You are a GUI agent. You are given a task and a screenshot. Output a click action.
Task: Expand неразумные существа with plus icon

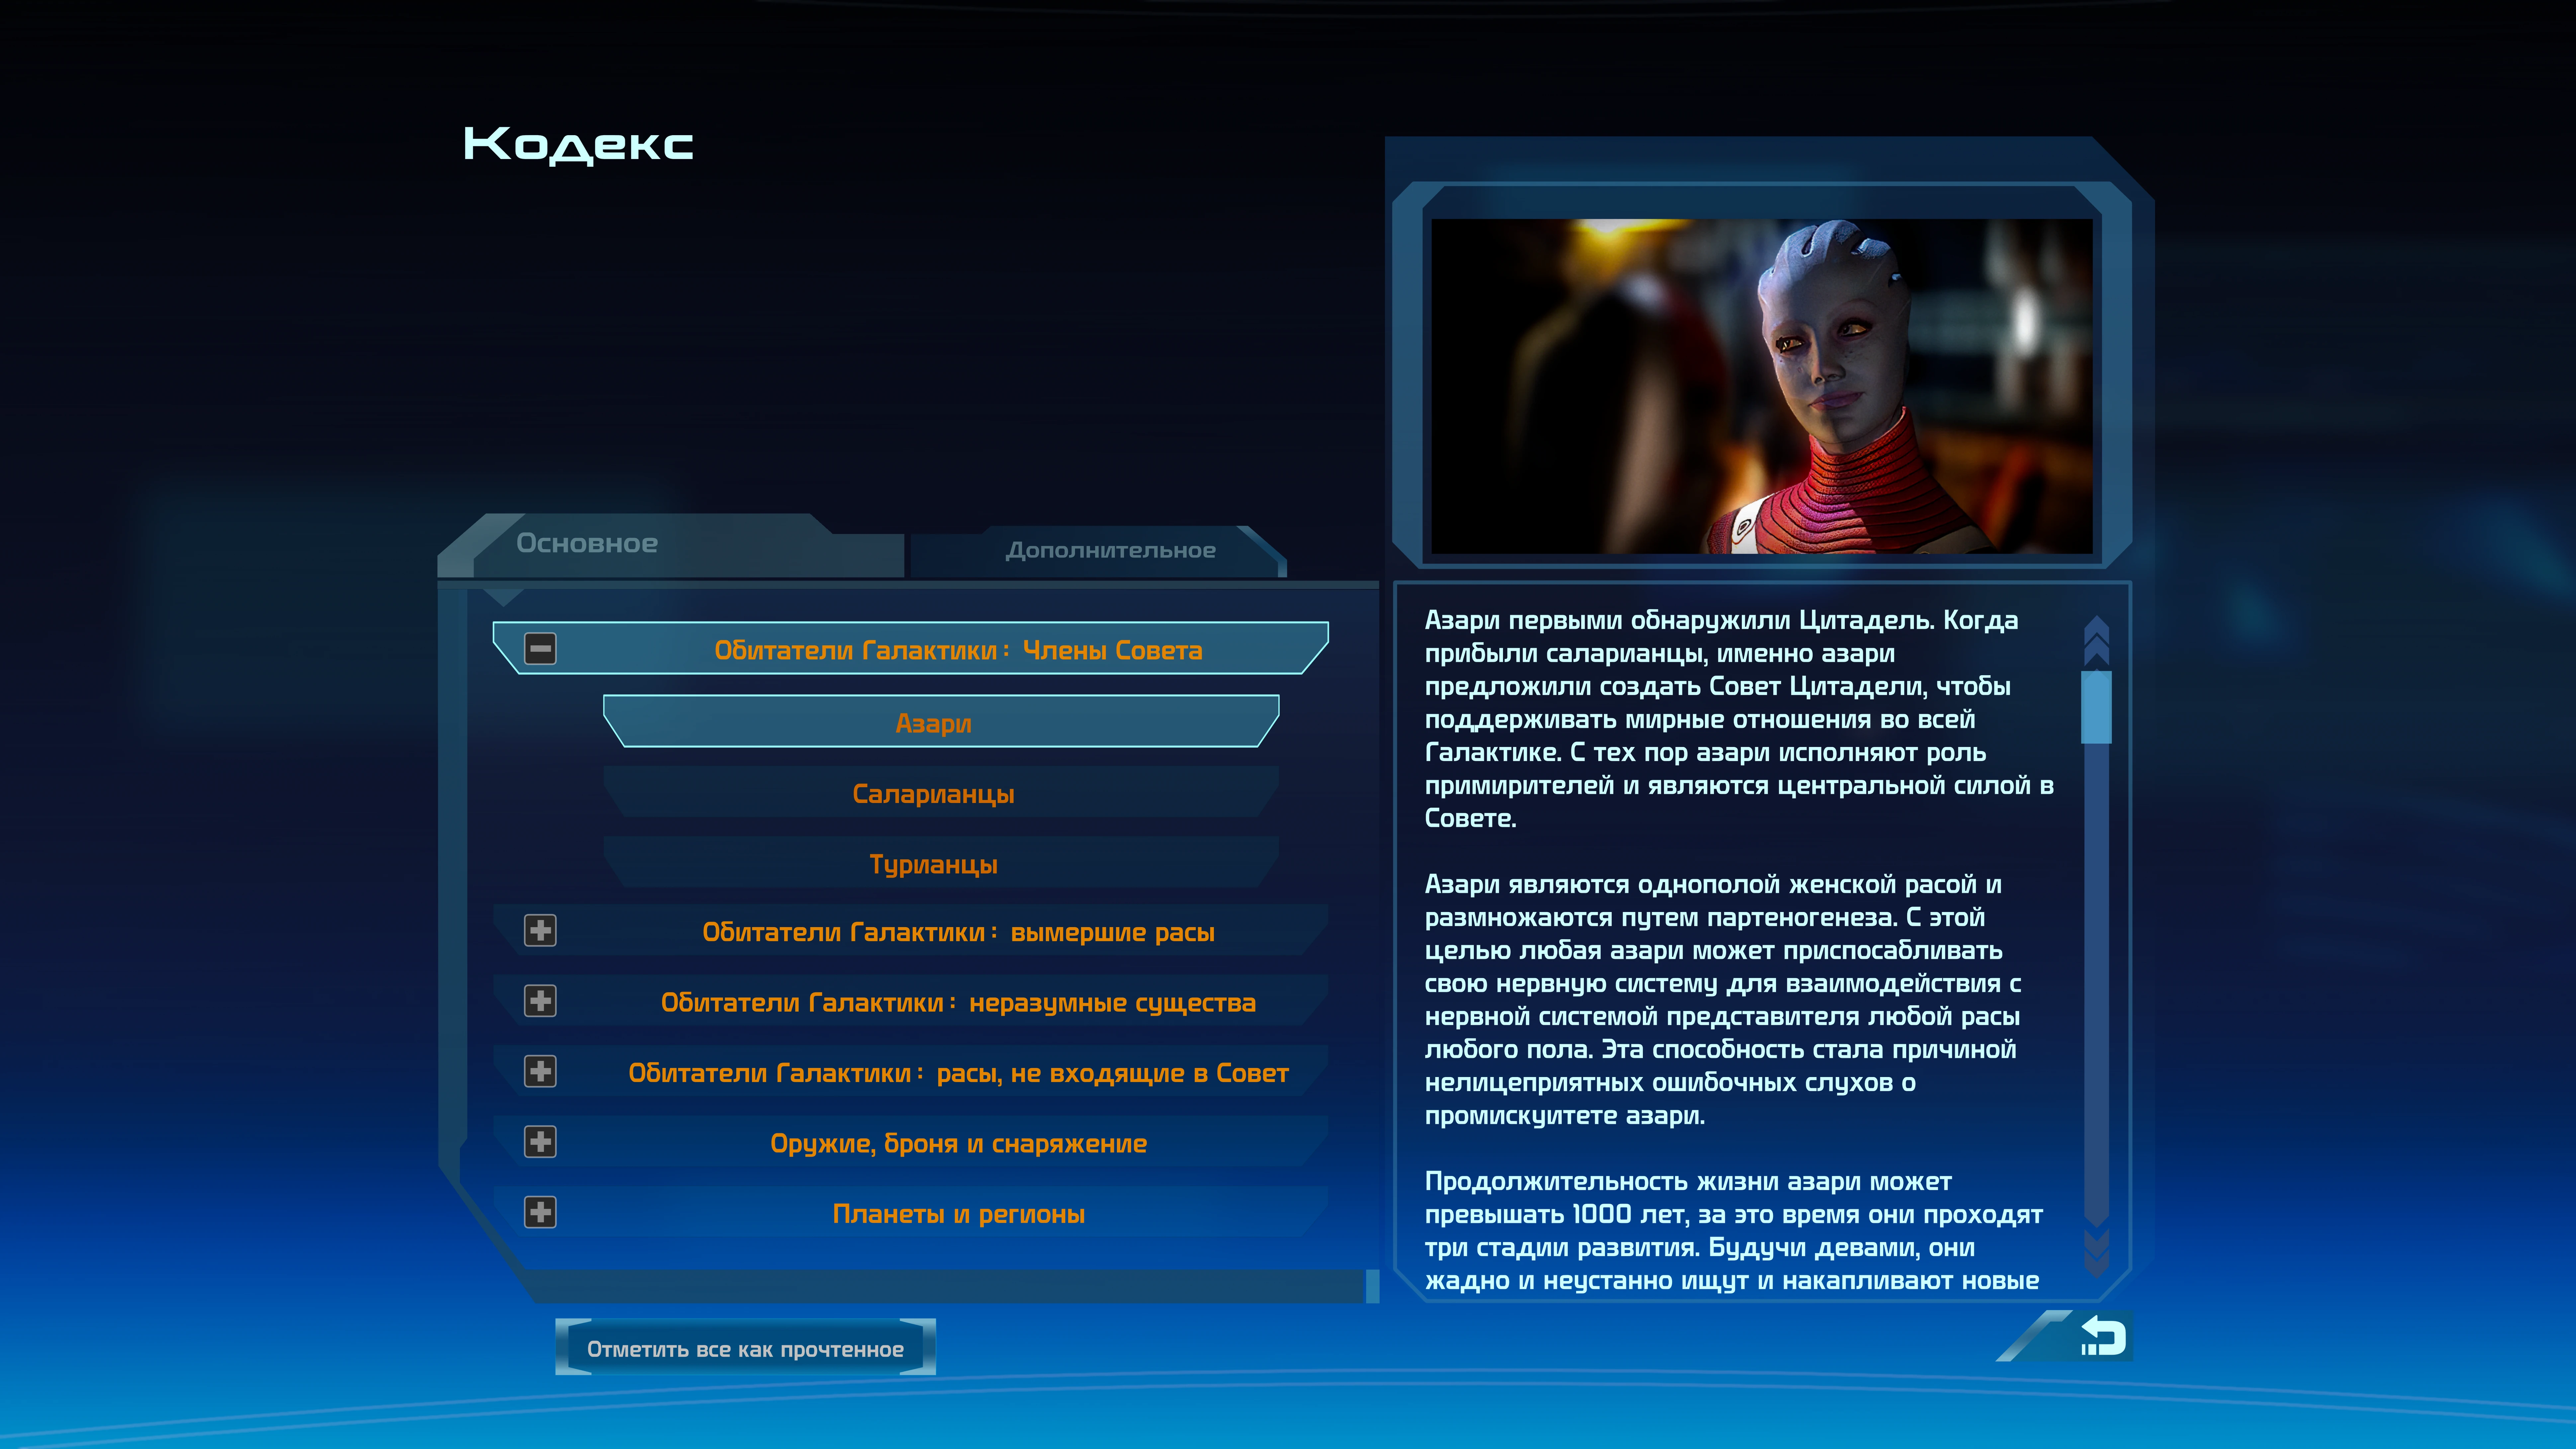(x=540, y=1001)
